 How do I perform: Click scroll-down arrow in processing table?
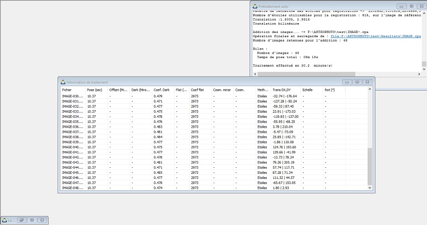click(x=370, y=187)
